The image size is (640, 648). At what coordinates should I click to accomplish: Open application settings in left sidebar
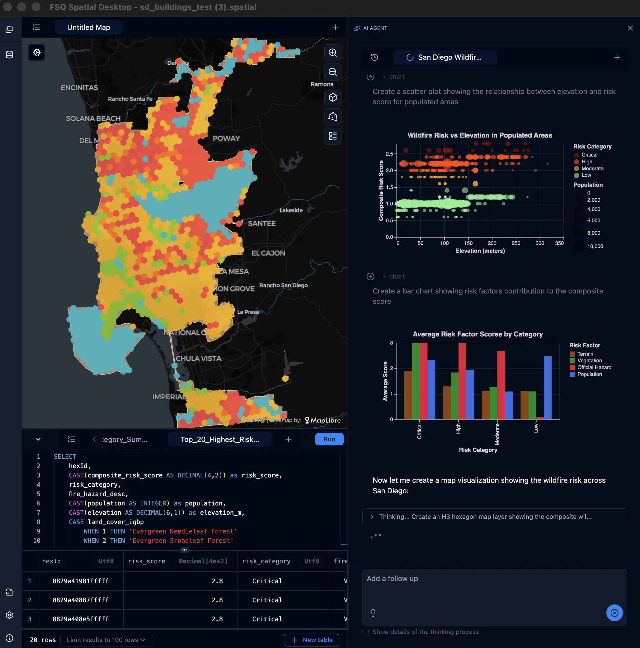pyautogui.click(x=10, y=615)
